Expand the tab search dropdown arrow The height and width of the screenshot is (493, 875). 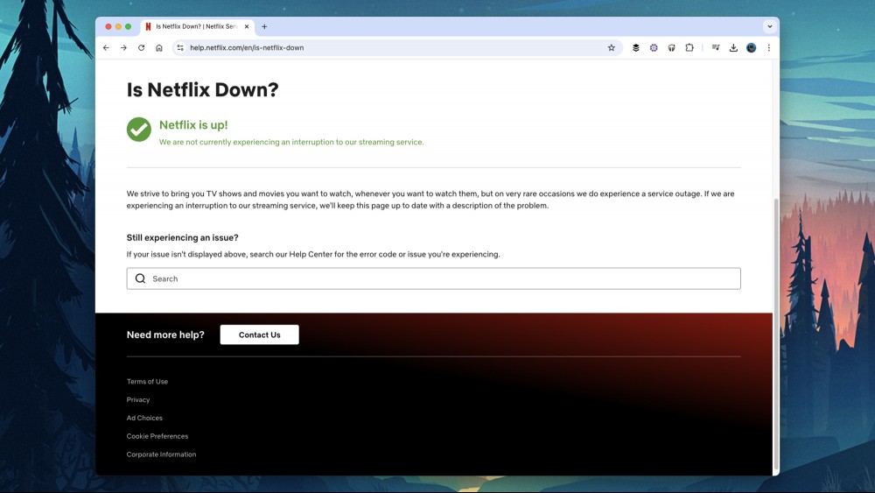(769, 26)
